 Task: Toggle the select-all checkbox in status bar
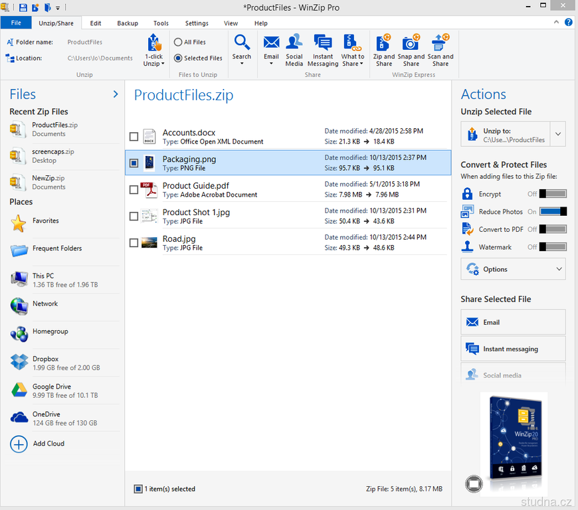138,489
